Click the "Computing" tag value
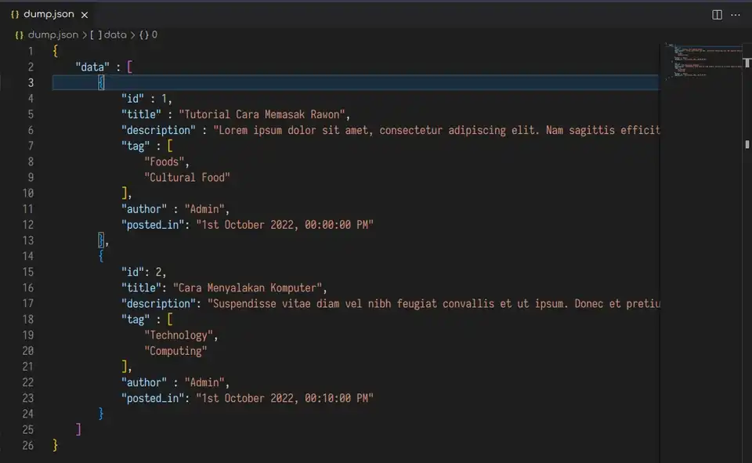This screenshot has height=463, width=752. click(175, 351)
